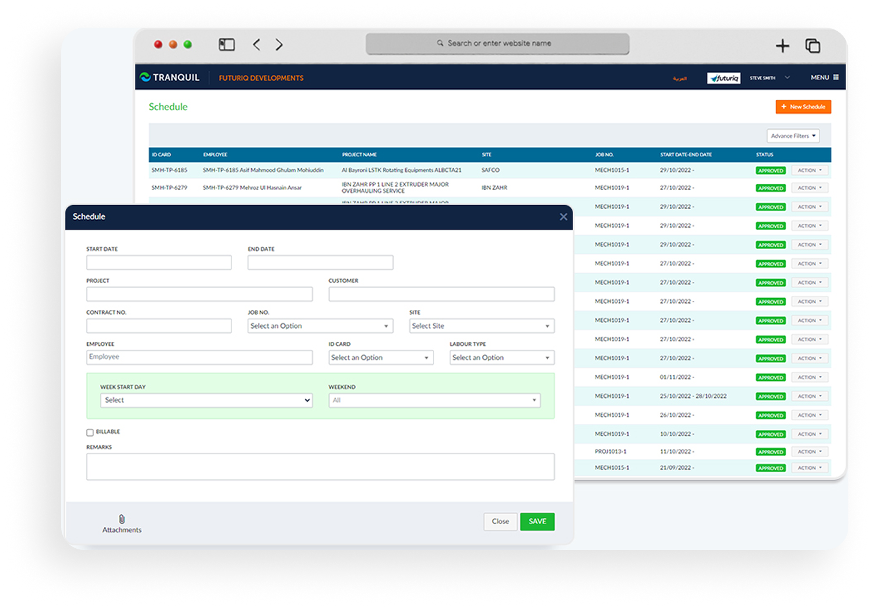Open the Advance Filters dropdown

[x=793, y=136]
